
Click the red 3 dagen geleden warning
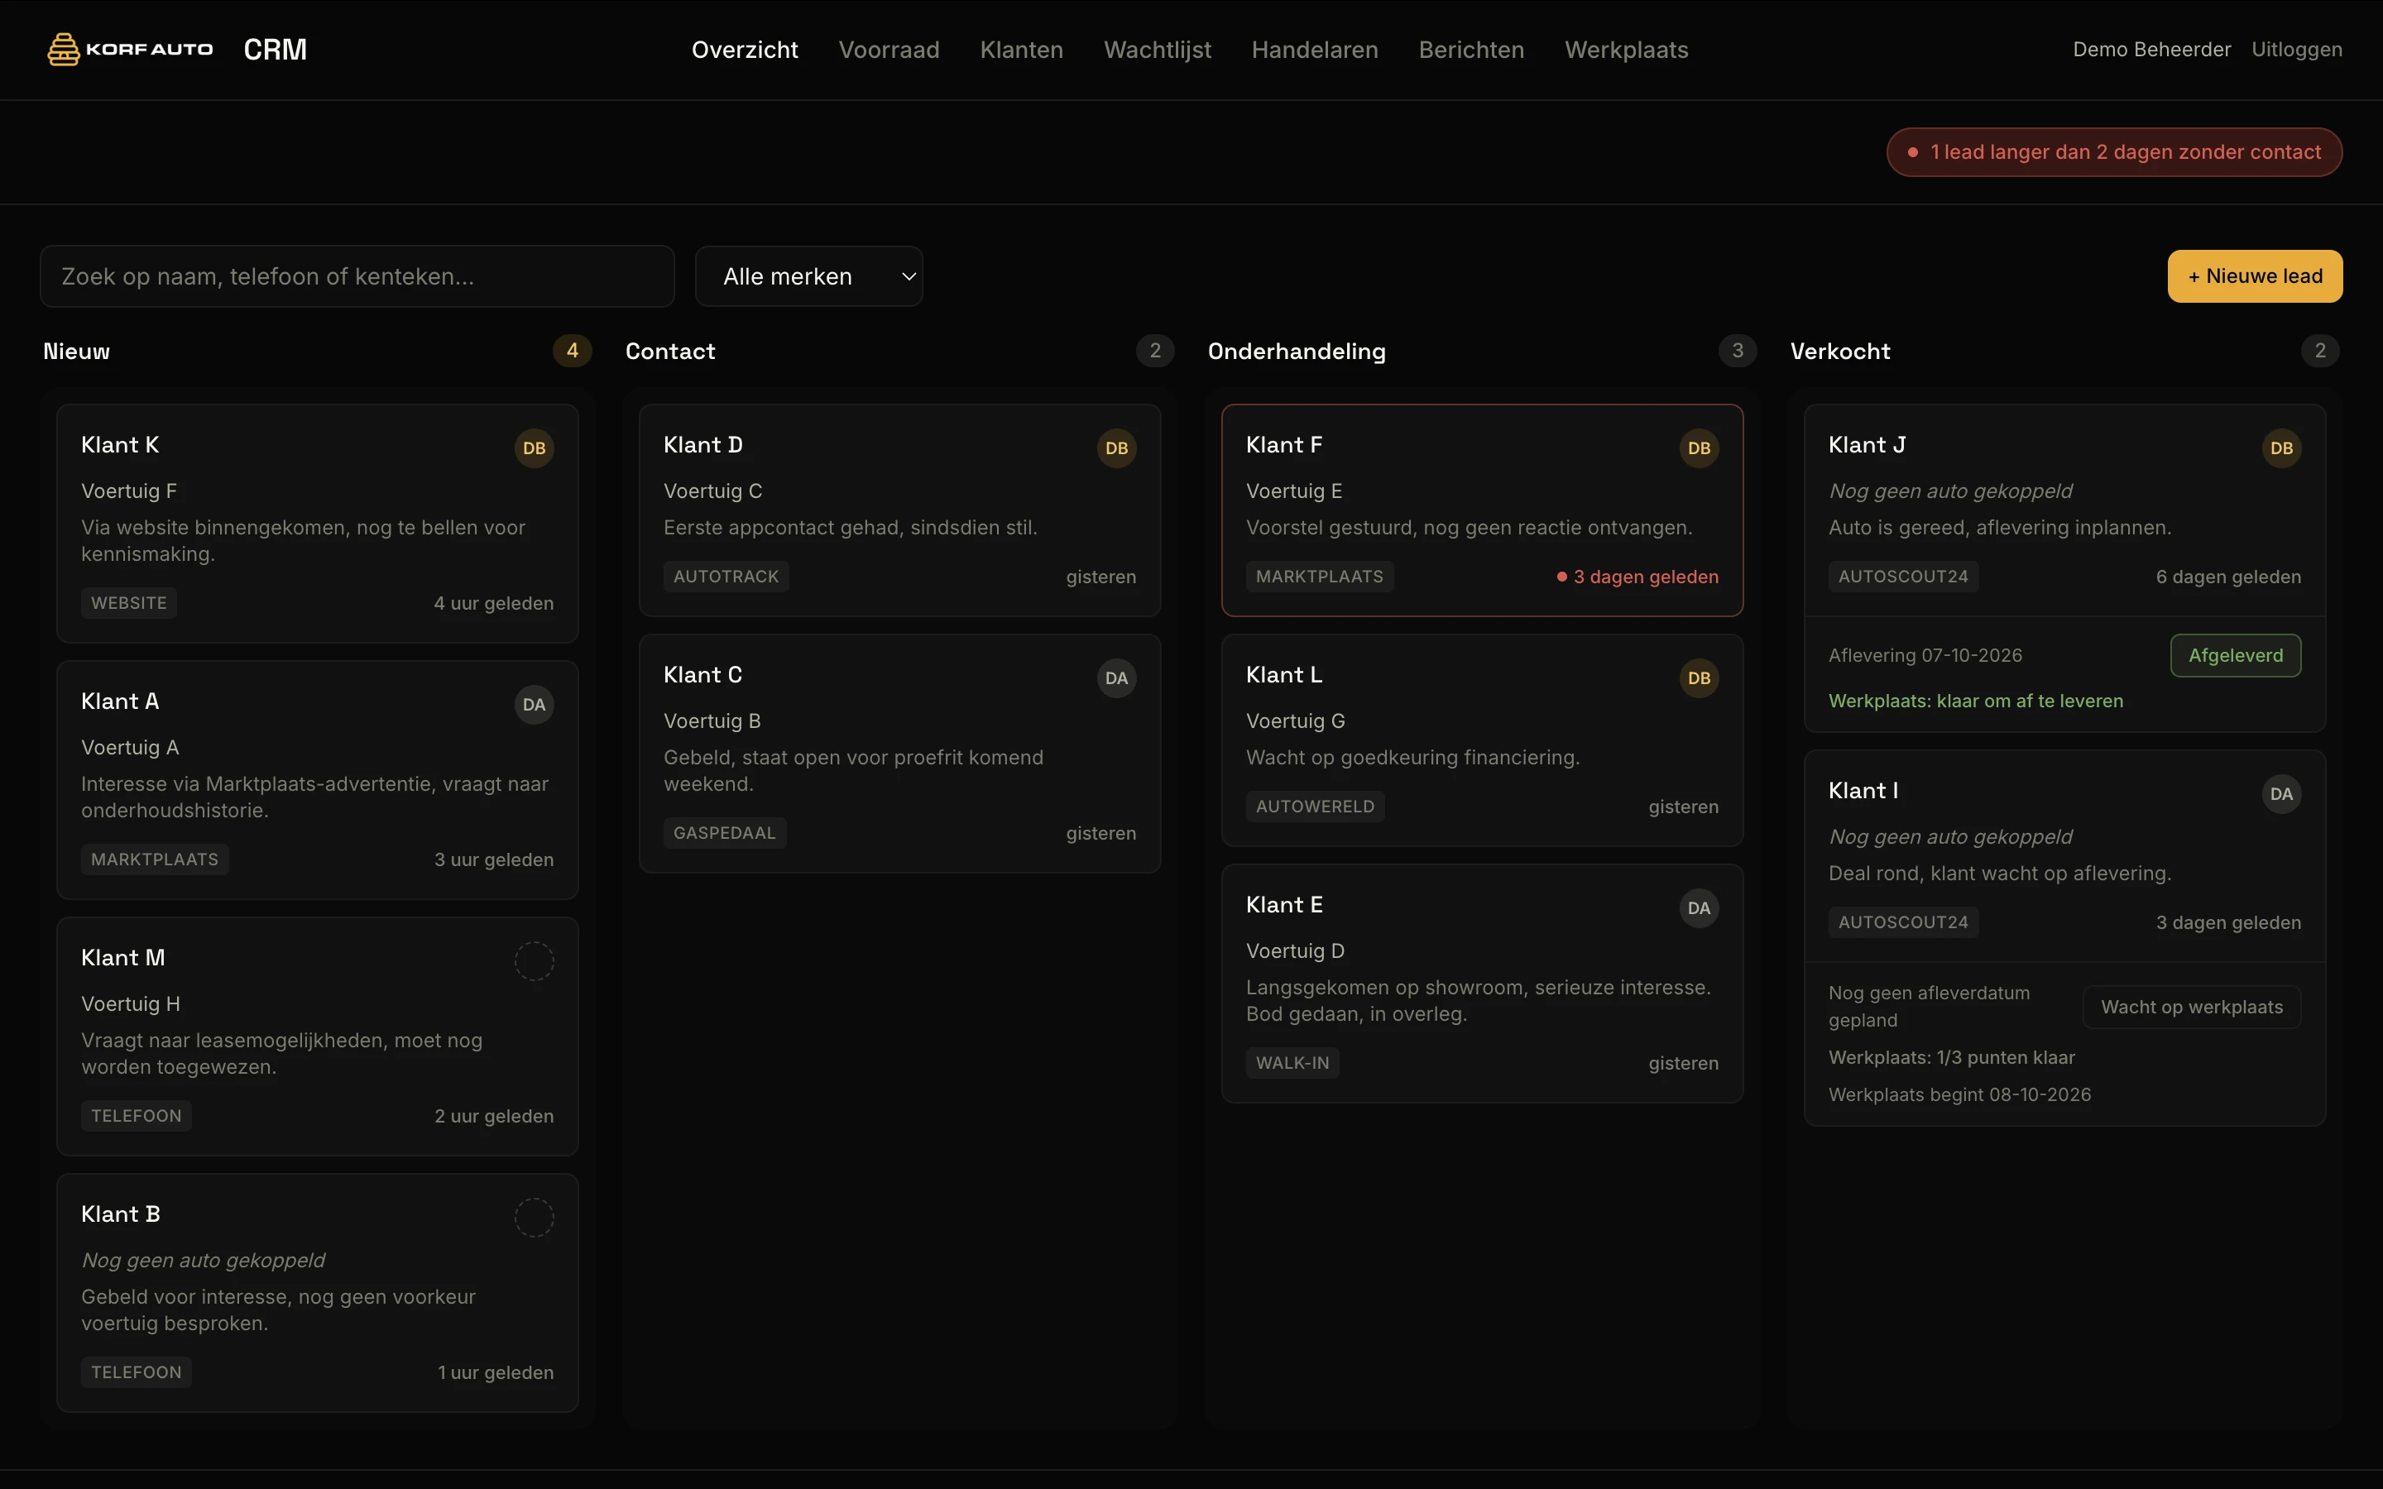coord(1637,577)
